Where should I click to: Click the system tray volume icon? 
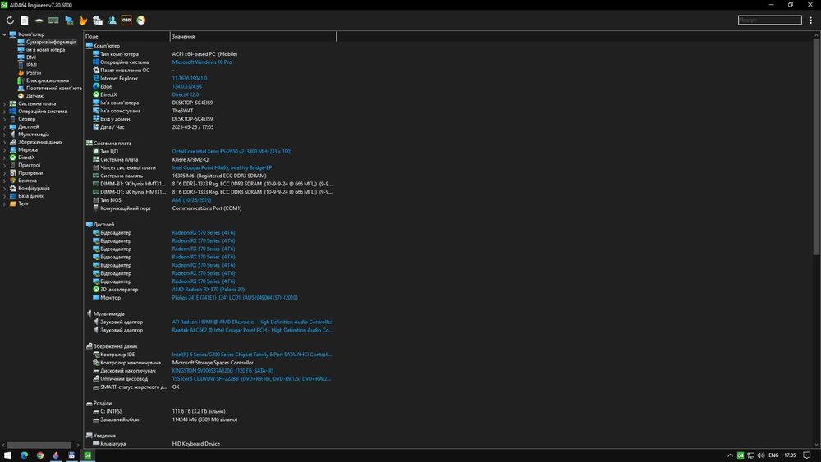pyautogui.click(x=761, y=455)
